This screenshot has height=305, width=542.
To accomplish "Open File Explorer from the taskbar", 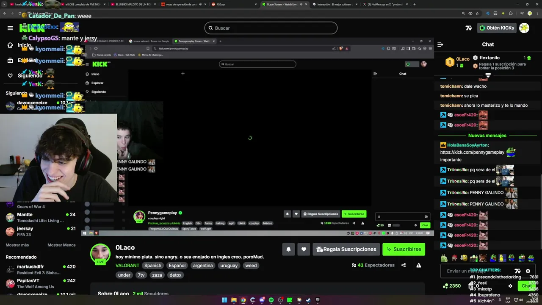I will (x=234, y=300).
